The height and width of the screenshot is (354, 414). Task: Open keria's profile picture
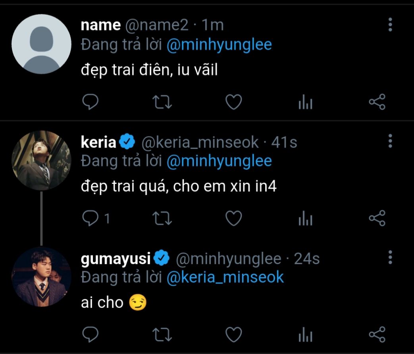[x=41, y=161]
